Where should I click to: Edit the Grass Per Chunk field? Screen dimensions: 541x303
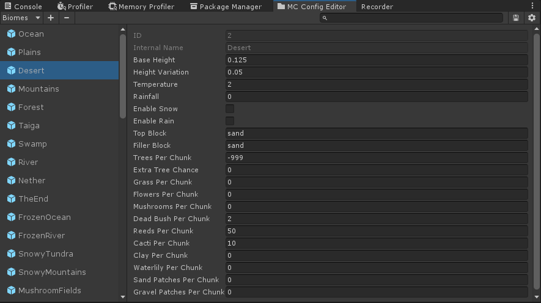coord(377,182)
